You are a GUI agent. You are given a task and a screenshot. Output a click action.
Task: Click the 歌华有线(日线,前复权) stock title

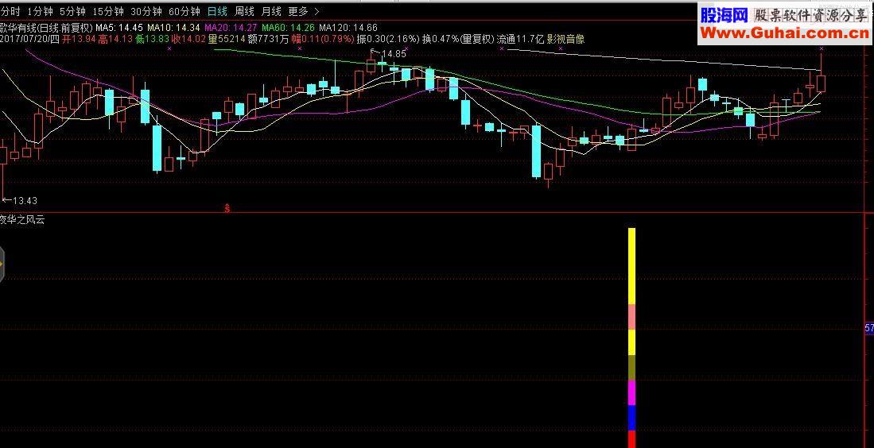coord(46,27)
